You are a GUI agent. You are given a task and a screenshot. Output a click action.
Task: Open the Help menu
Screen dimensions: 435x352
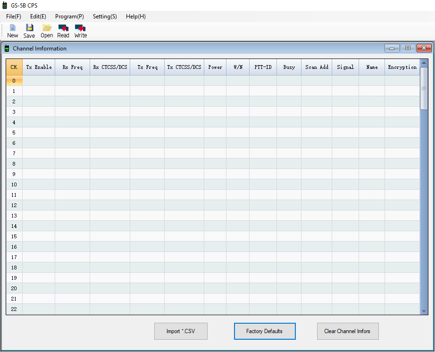click(x=136, y=17)
